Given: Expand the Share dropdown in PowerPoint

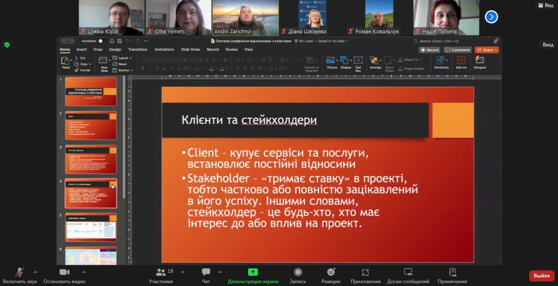Looking at the screenshot, I should pyautogui.click(x=495, y=50).
